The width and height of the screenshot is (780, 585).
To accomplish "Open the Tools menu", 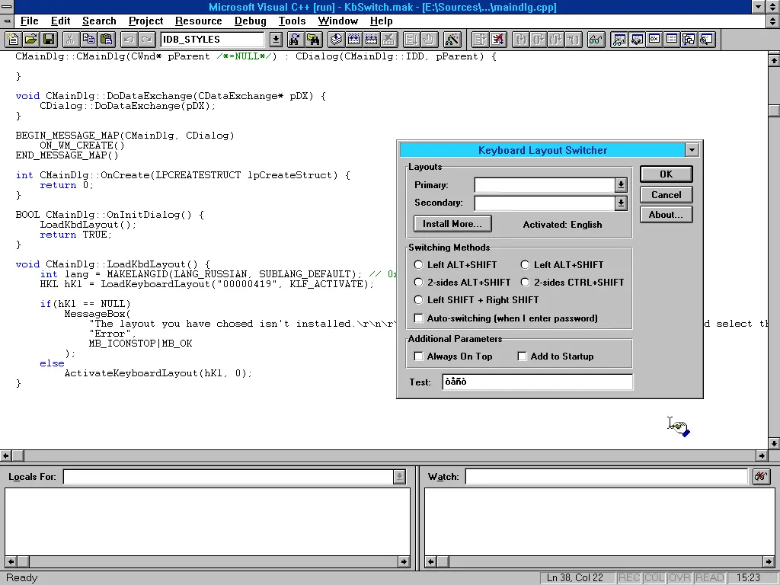I will [292, 21].
